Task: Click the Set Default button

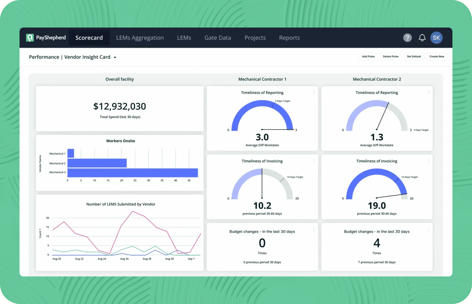Action: [414, 56]
